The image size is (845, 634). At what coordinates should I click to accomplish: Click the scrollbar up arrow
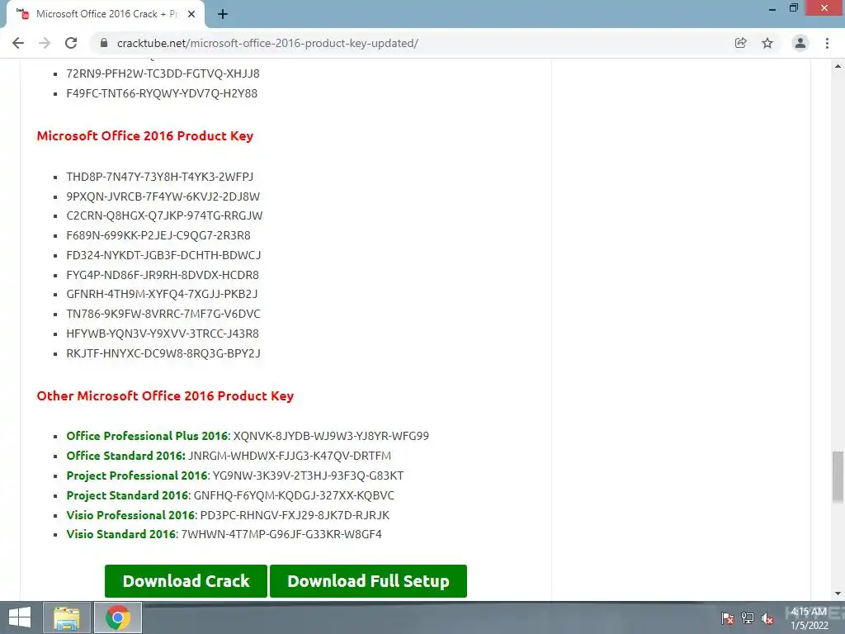(x=838, y=66)
